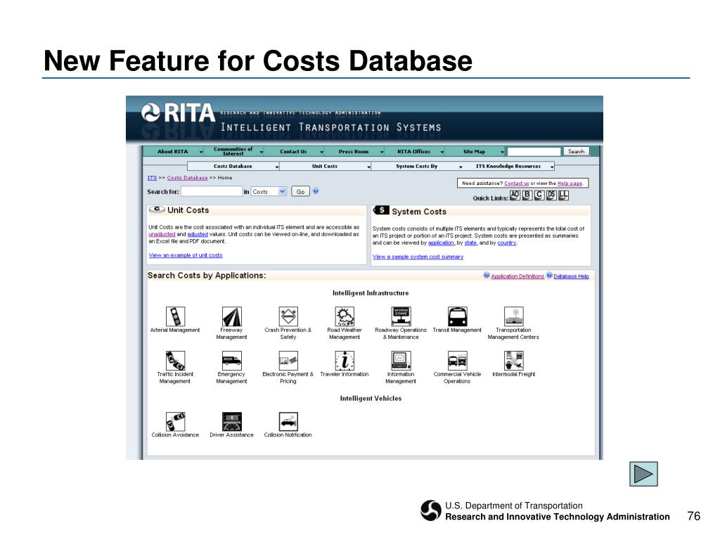720x540 pixels.
Task: Focus the top site search field
Action: pos(534,152)
